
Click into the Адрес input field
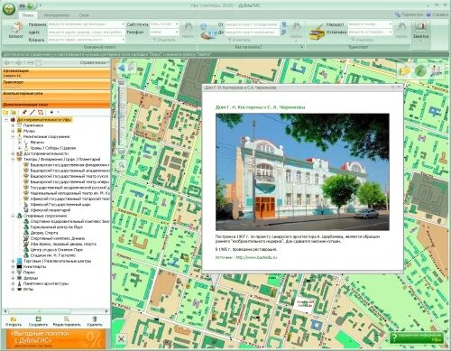(86, 32)
